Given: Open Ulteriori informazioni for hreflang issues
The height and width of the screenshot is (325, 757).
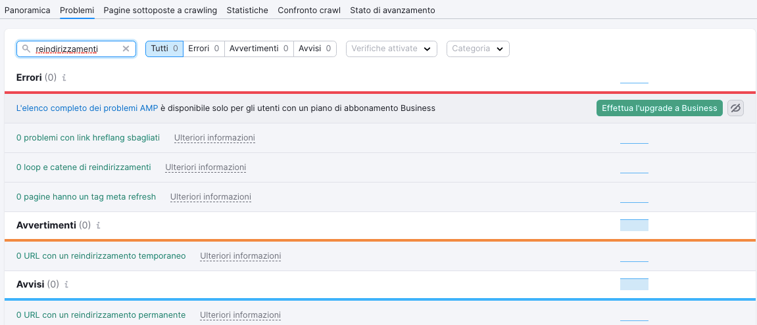Looking at the screenshot, I should tap(214, 138).
